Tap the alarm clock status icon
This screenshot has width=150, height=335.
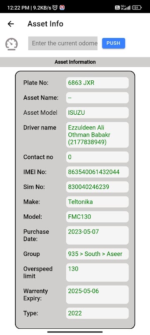click(x=55, y=8)
